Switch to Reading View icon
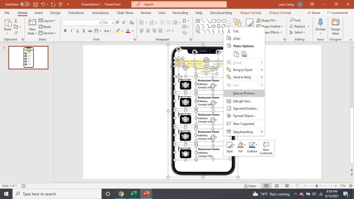 287,186
